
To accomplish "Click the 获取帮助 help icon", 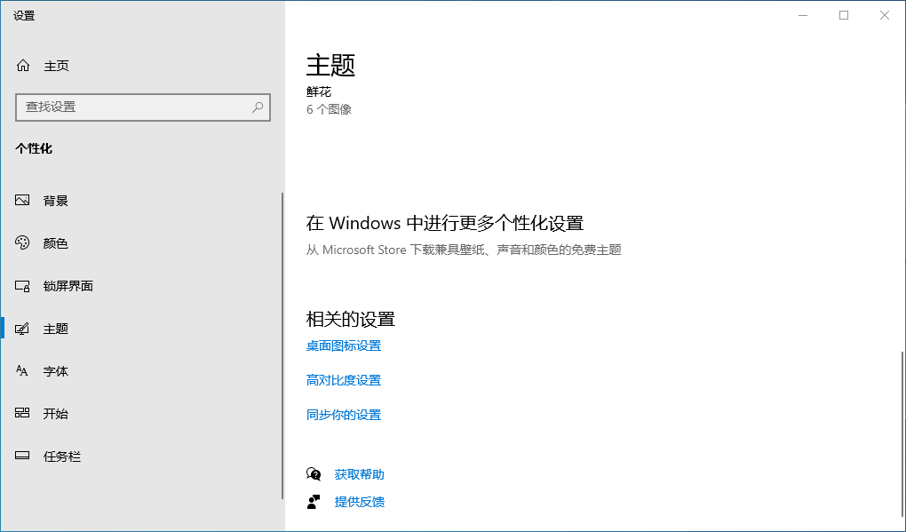I will [x=313, y=474].
